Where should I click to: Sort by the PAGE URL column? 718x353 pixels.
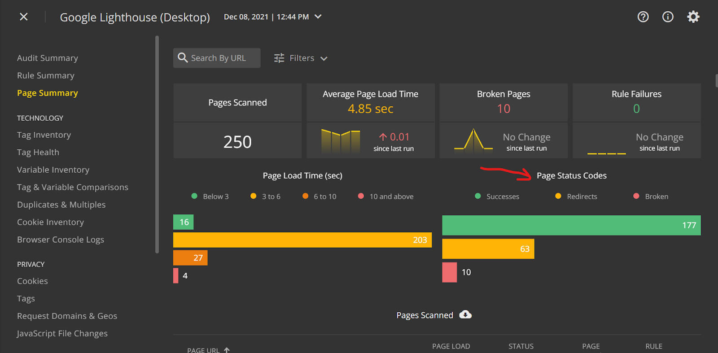(203, 350)
